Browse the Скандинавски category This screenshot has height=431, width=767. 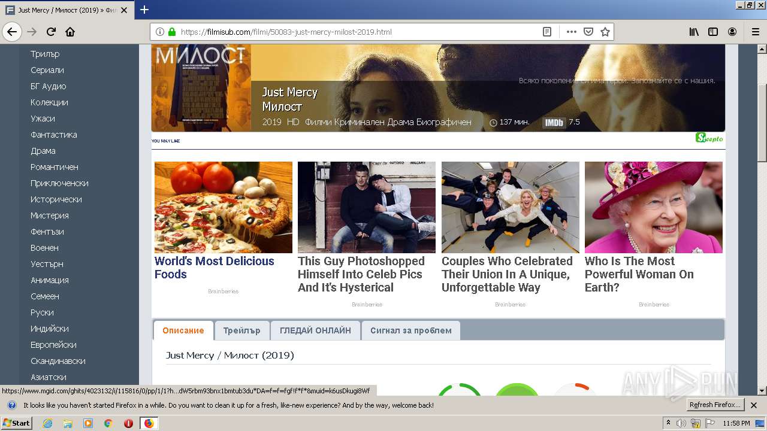pyautogui.click(x=58, y=361)
